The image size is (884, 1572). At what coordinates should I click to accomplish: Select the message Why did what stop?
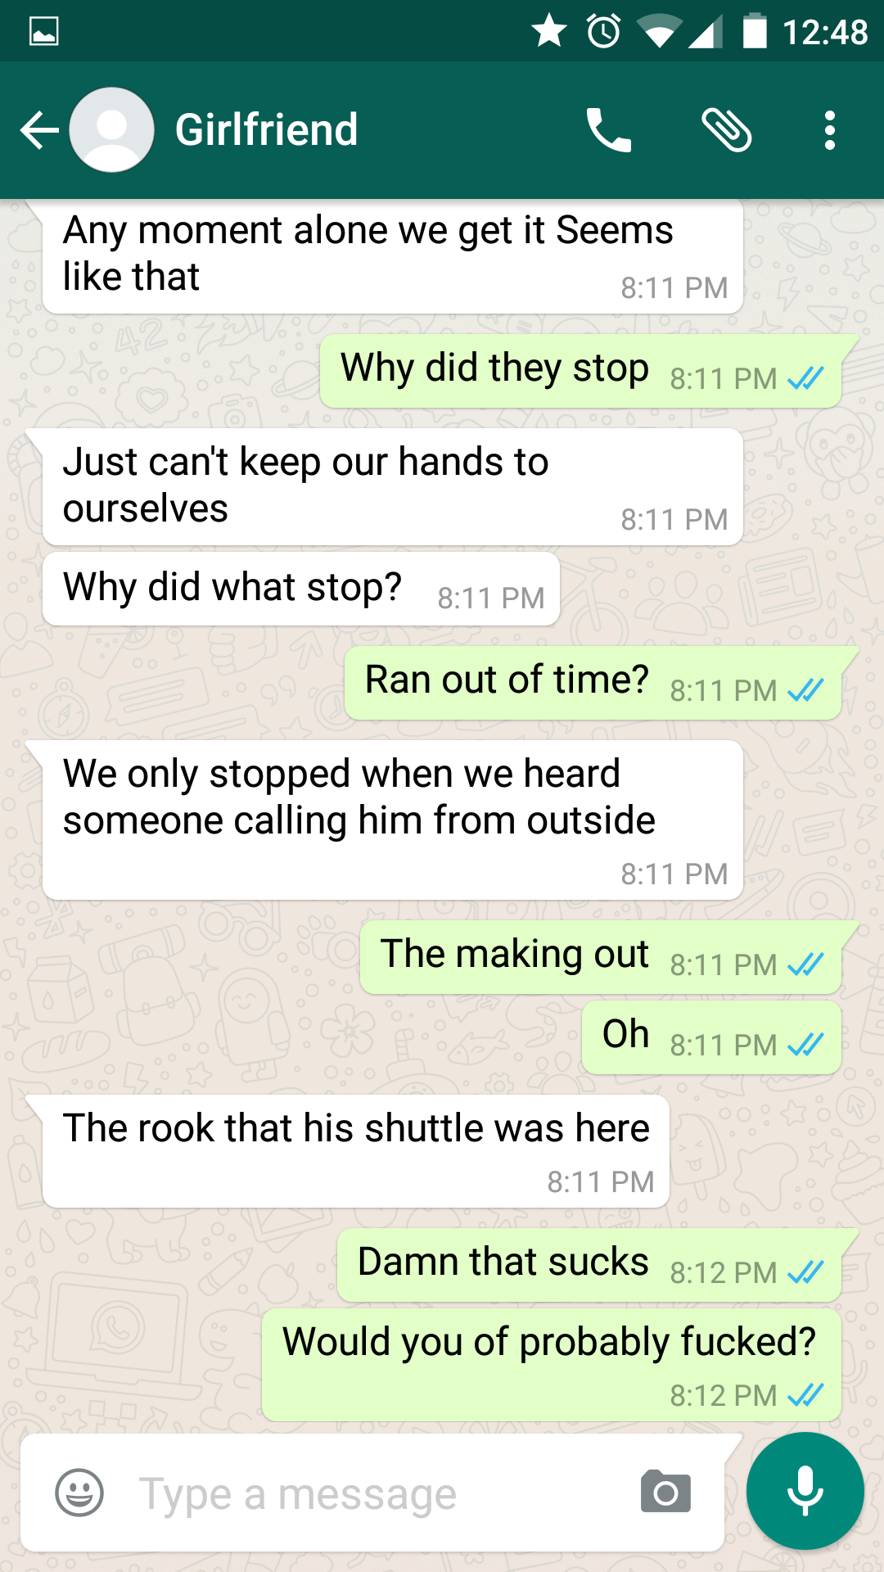point(301,589)
